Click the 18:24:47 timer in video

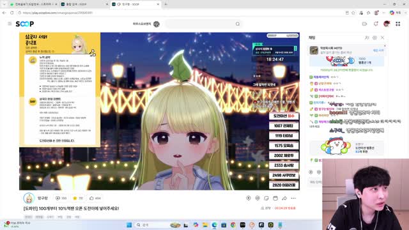click(275, 59)
